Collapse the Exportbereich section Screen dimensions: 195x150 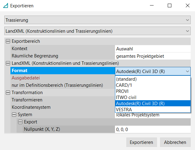(x=8, y=41)
